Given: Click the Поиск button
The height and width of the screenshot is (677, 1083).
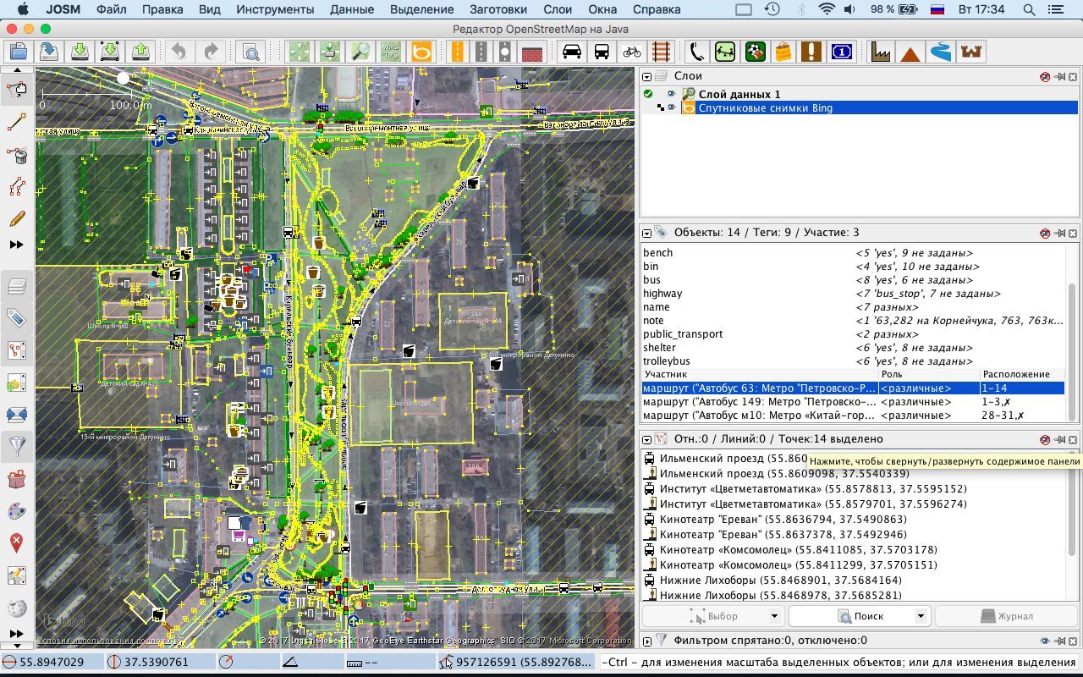Looking at the screenshot, I should (x=860, y=616).
